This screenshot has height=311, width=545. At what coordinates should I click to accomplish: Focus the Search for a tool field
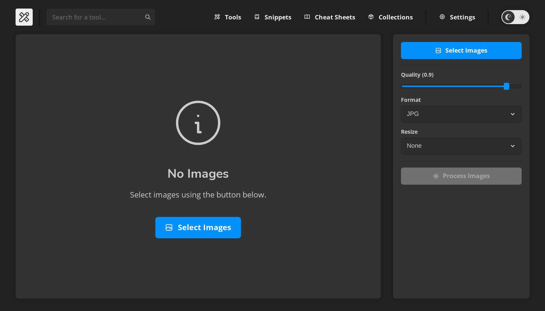click(x=101, y=17)
